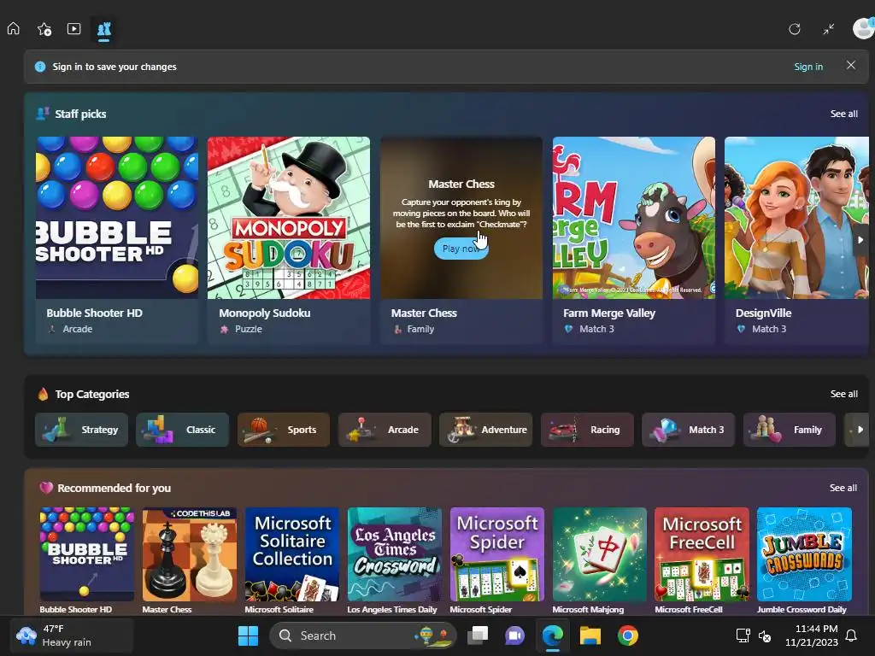Select the chess pieces games tab
875x656 pixels.
104,29
